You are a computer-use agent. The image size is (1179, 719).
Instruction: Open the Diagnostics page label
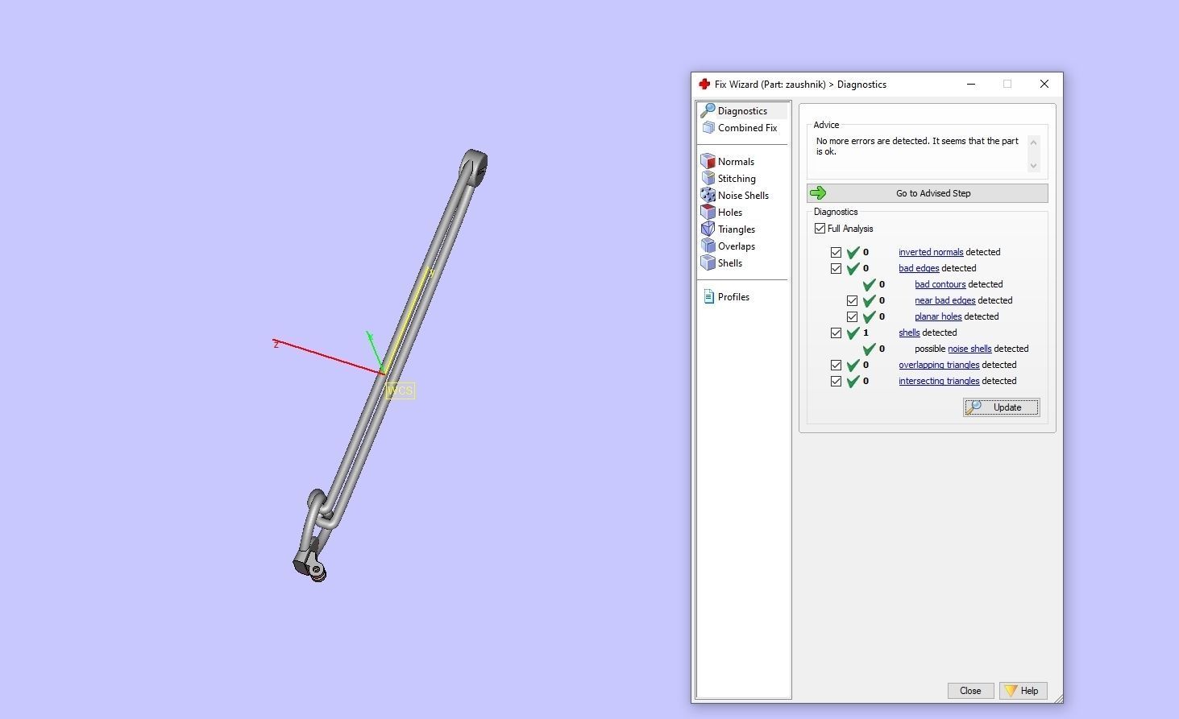click(x=742, y=111)
